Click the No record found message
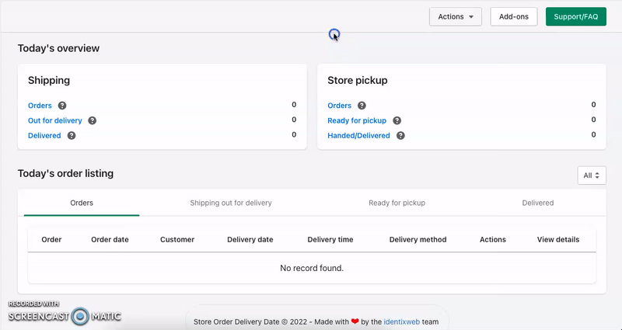This screenshot has height=330, width=622. coord(312,268)
